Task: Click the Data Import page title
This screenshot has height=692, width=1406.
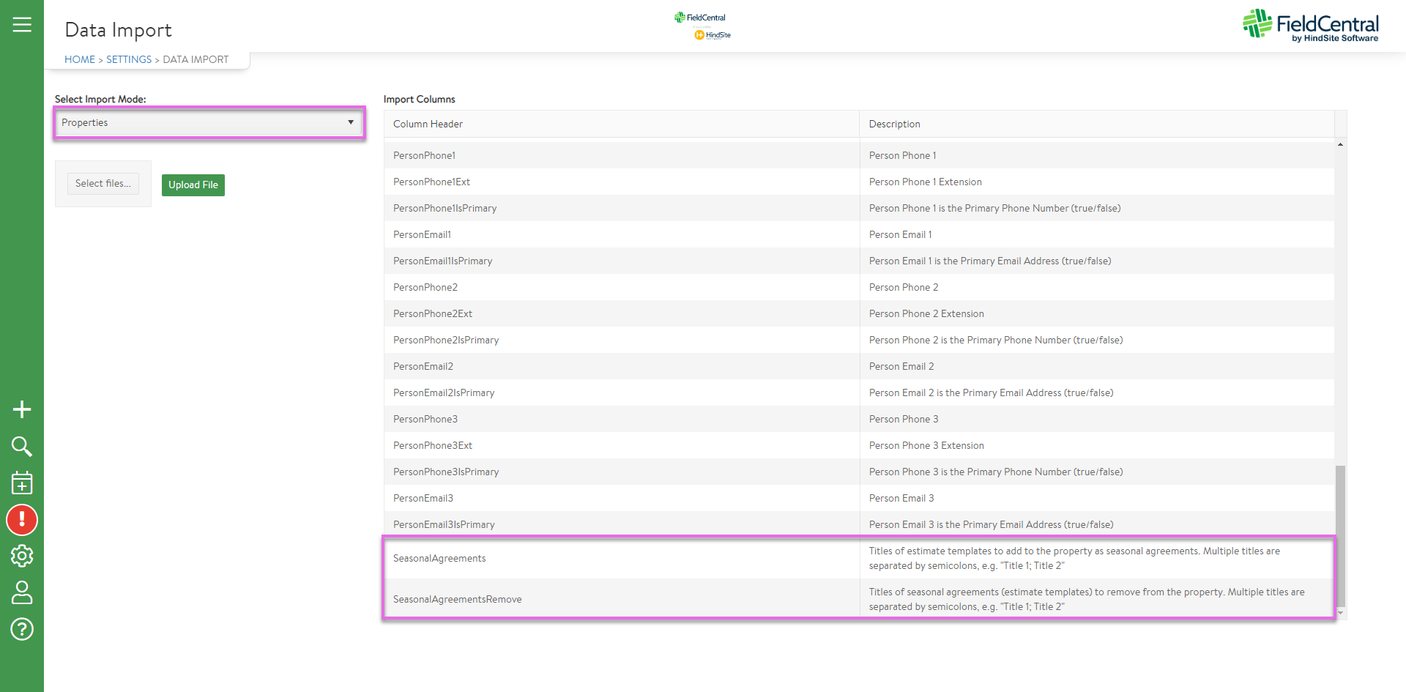Action: pos(118,30)
